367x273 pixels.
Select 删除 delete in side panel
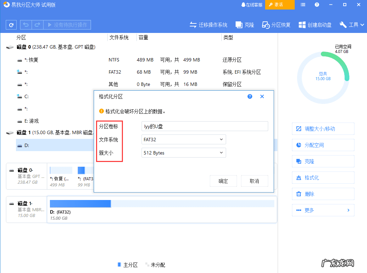[x=323, y=194]
